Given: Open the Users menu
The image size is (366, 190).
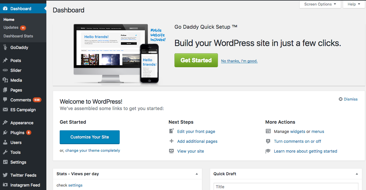Looking at the screenshot, I should [23, 142].
